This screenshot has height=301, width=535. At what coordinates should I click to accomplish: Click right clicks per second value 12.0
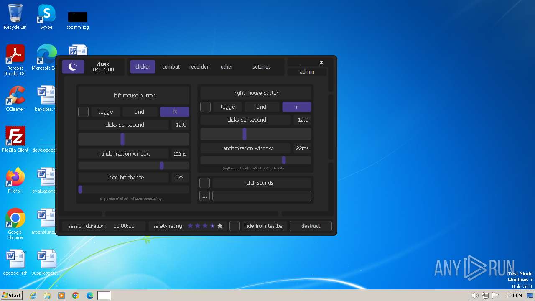(x=303, y=120)
